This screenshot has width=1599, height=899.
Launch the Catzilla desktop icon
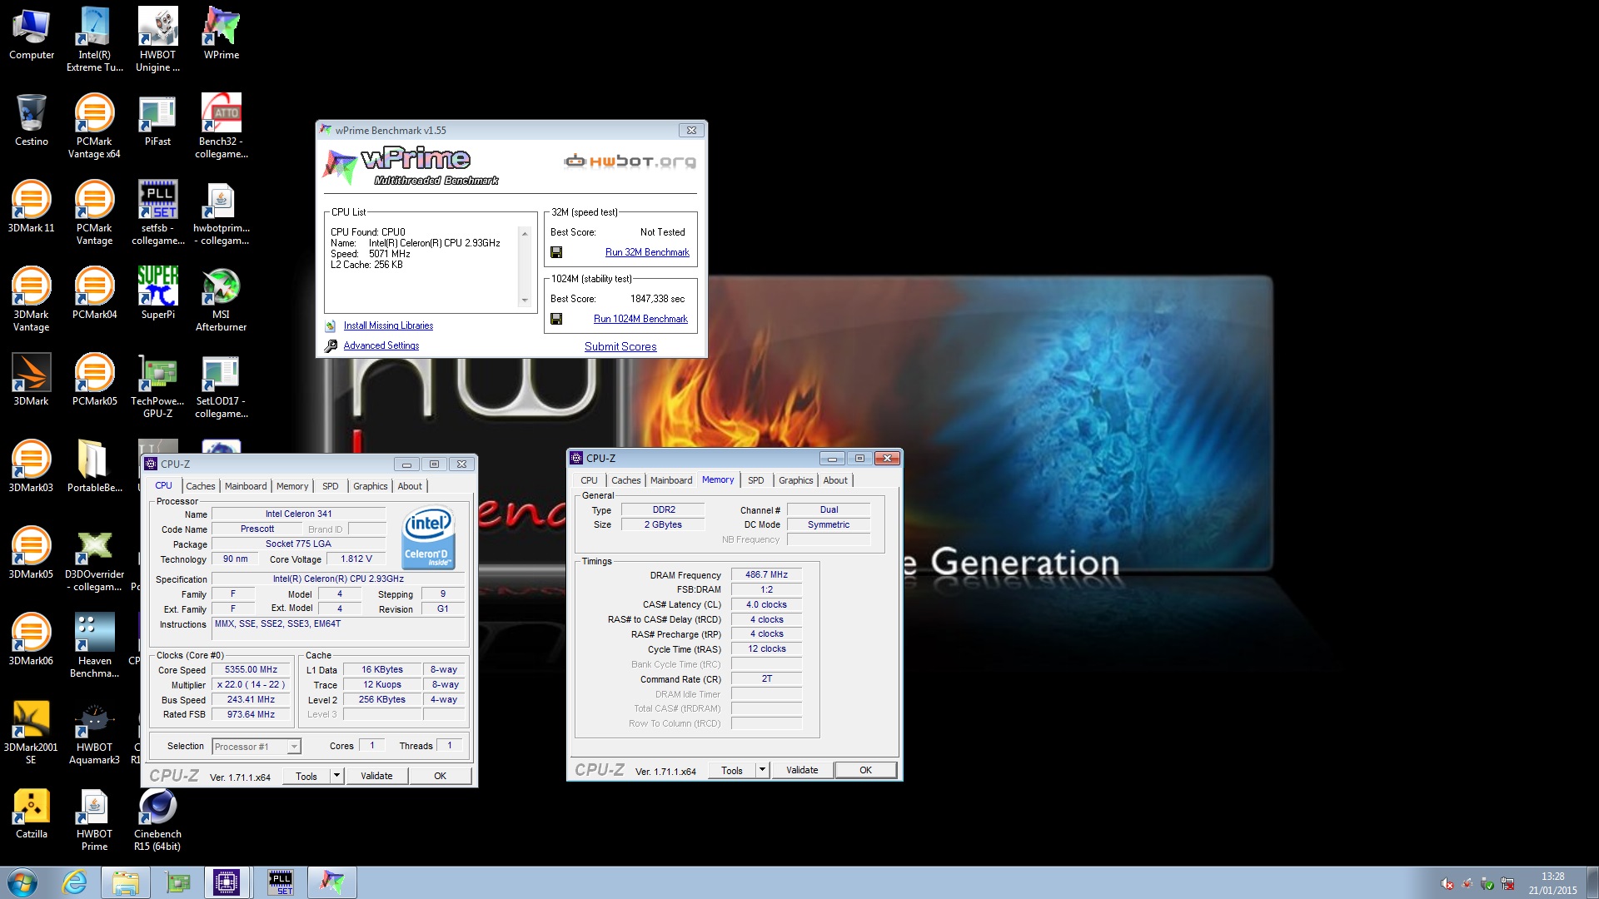click(x=32, y=812)
